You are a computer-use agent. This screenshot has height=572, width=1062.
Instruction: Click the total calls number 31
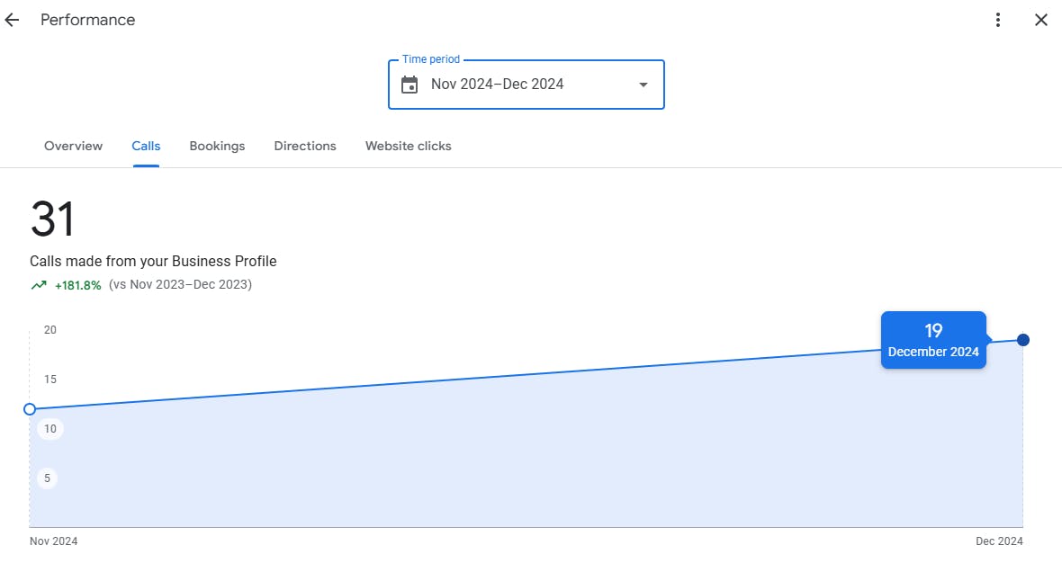click(x=52, y=219)
